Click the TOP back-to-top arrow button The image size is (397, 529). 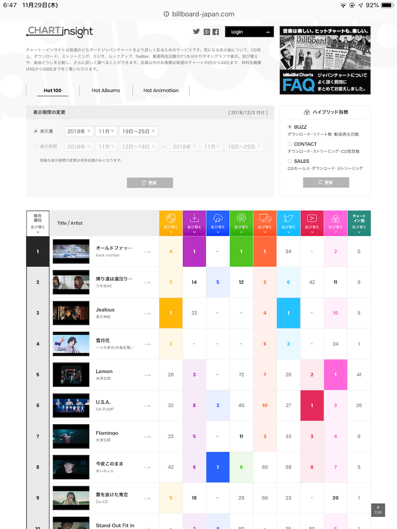[378, 510]
